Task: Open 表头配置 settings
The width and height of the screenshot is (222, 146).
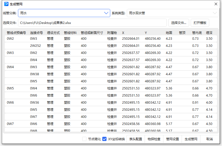Action: (x=136, y=139)
